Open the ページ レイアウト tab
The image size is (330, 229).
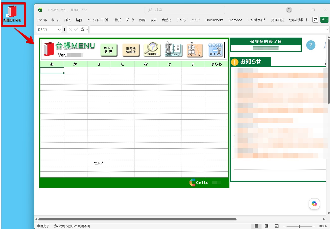click(x=98, y=20)
